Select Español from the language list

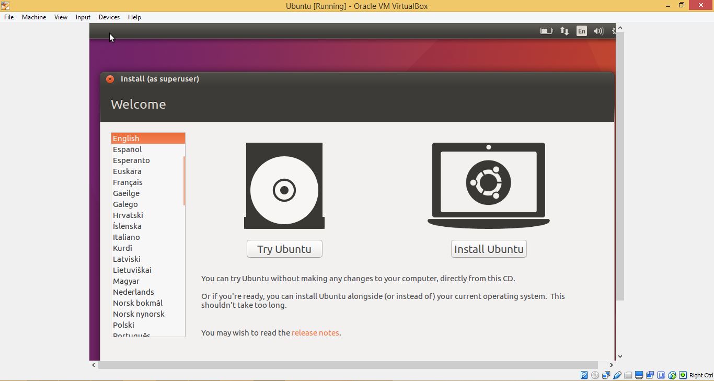(127, 149)
